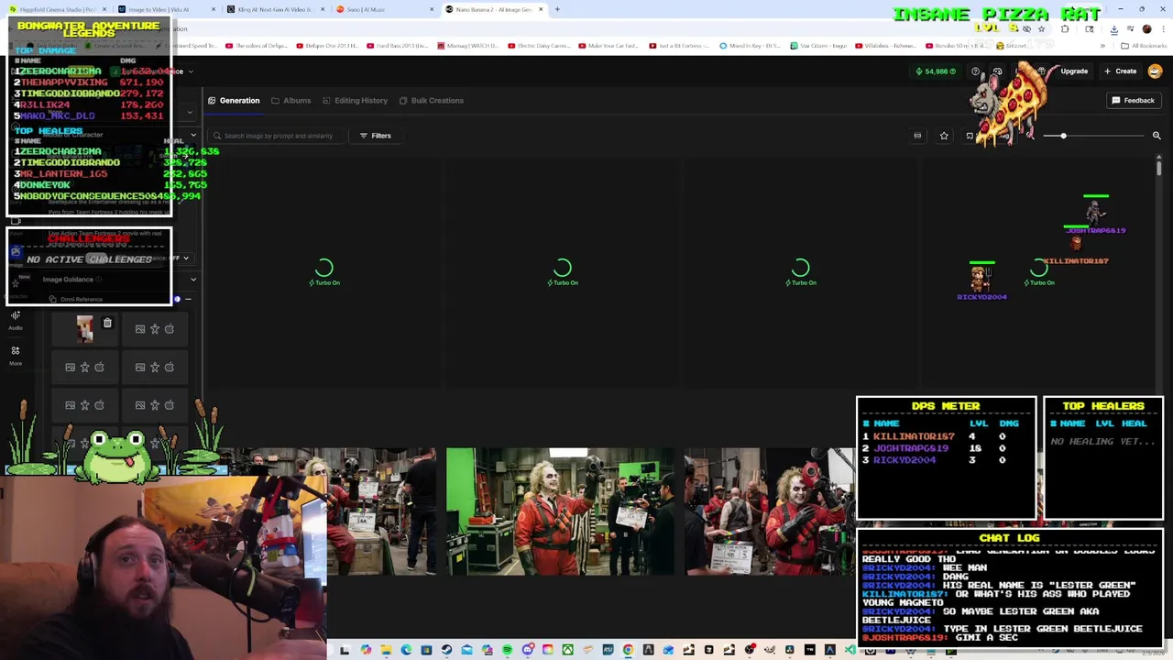This screenshot has height=660, width=1173.
Task: Click apple-shaped icon in second row's right slot
Action: 170,368
